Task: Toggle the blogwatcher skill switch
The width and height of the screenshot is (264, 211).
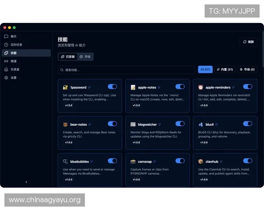Action: click(x=180, y=124)
